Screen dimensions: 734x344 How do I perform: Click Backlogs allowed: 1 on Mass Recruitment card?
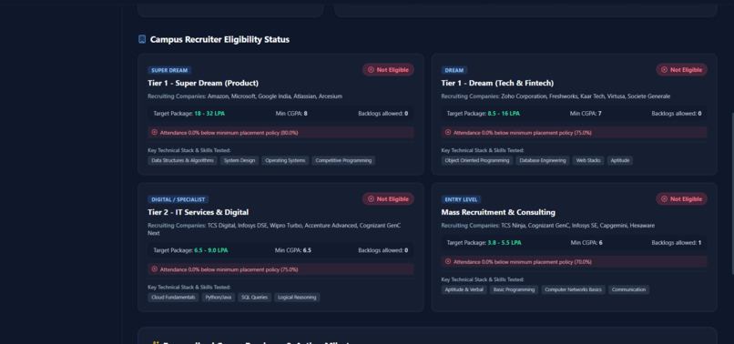click(x=677, y=242)
